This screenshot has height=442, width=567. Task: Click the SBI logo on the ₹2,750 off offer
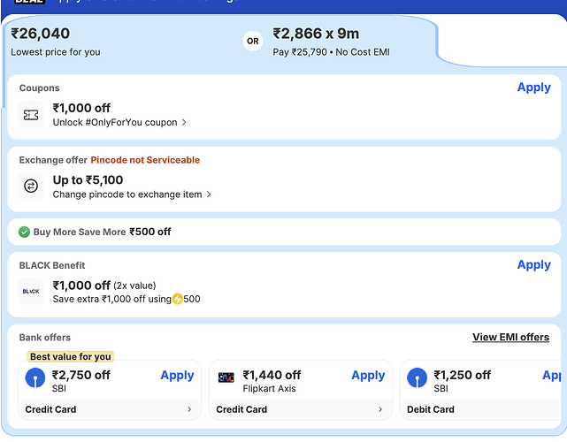[34, 379]
